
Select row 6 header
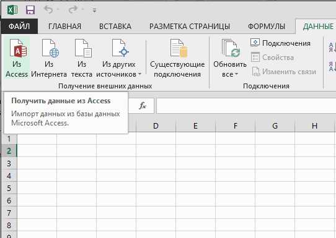(x=9, y=200)
